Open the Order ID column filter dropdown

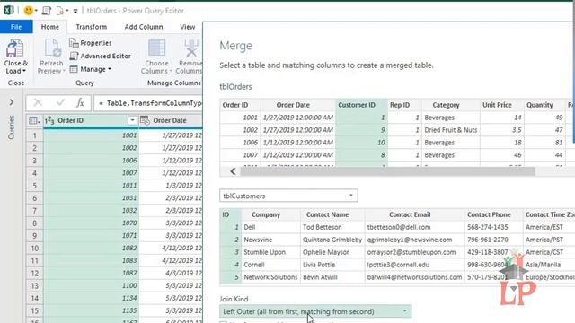point(132,120)
